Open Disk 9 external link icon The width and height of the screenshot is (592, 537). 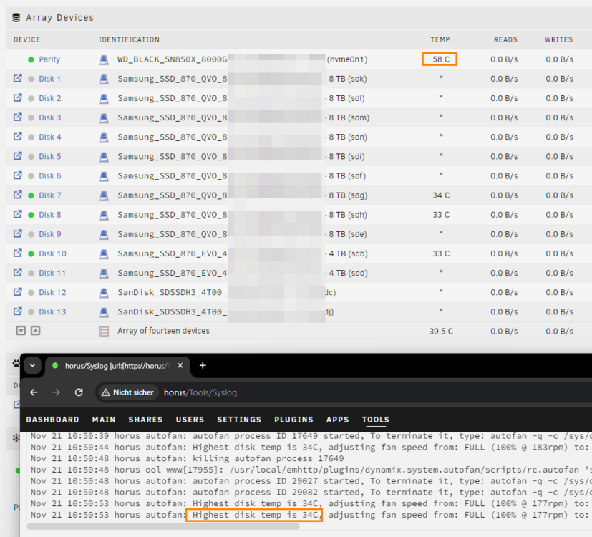tap(17, 233)
